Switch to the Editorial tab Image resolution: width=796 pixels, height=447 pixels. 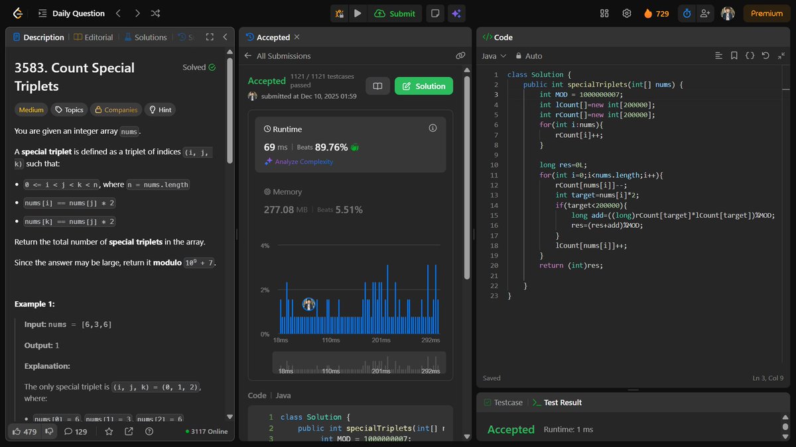[94, 37]
